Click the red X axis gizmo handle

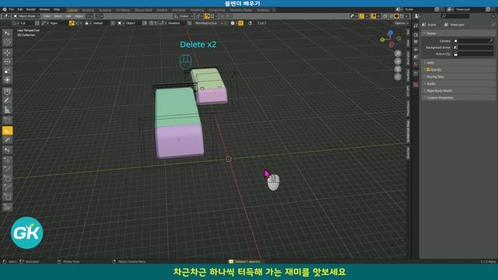pos(391,44)
